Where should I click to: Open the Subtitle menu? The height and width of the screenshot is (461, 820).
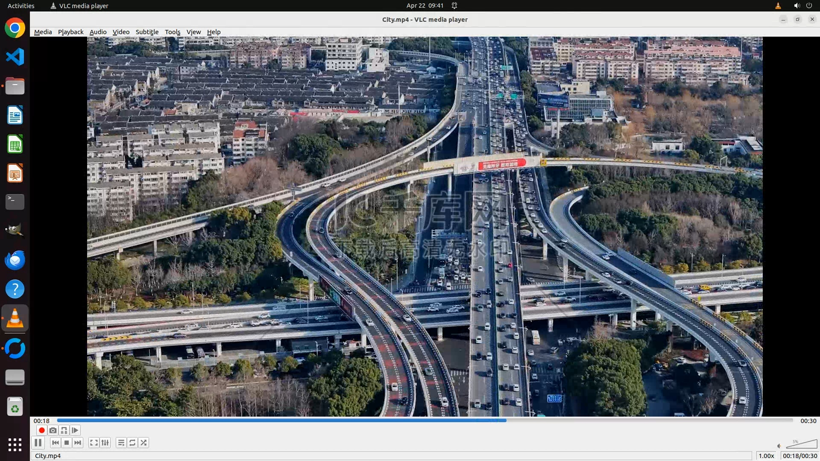click(147, 32)
